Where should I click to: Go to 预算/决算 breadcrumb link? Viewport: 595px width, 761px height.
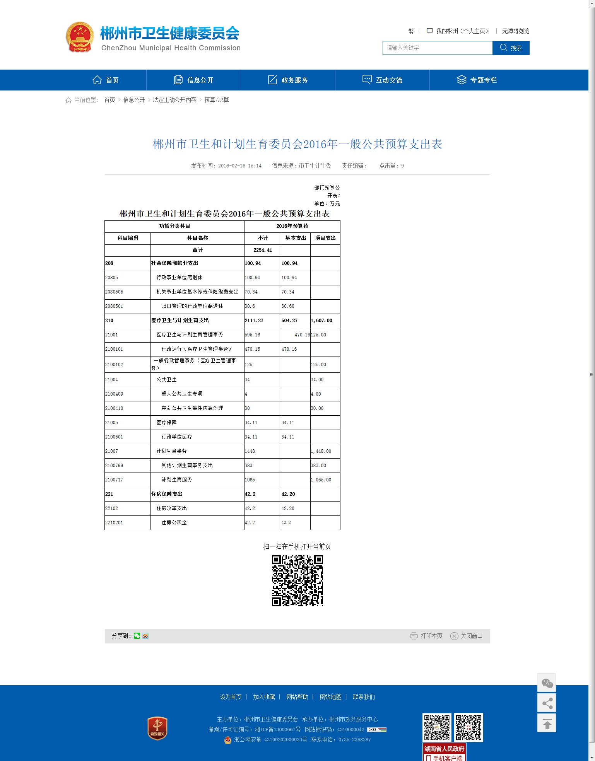point(216,100)
